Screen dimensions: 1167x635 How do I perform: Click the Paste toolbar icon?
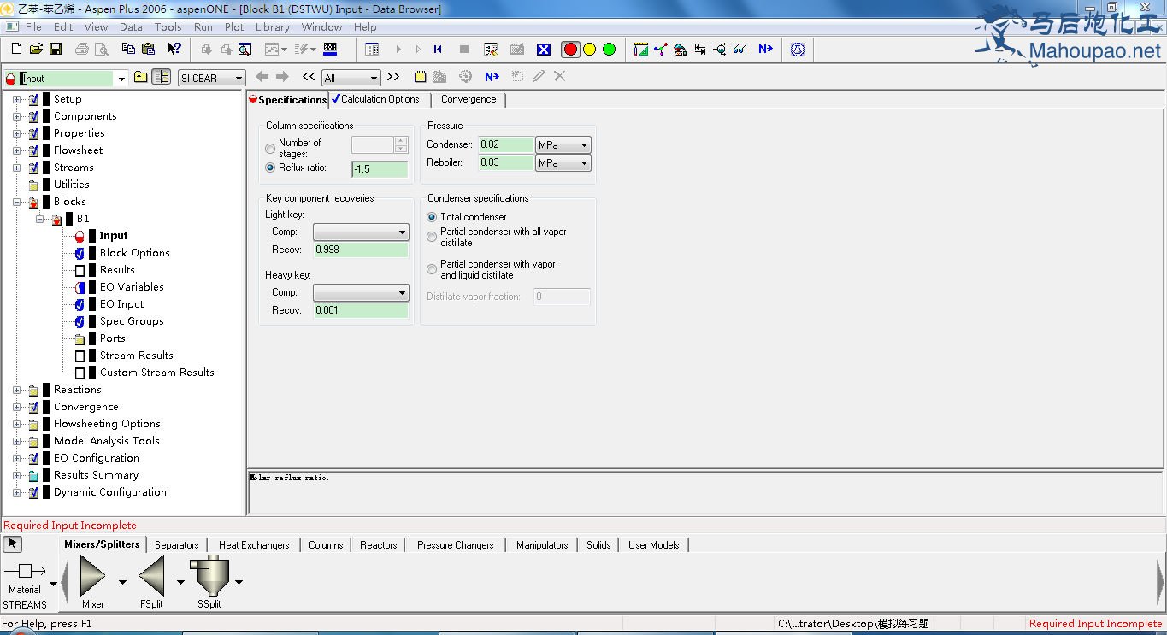[148, 50]
